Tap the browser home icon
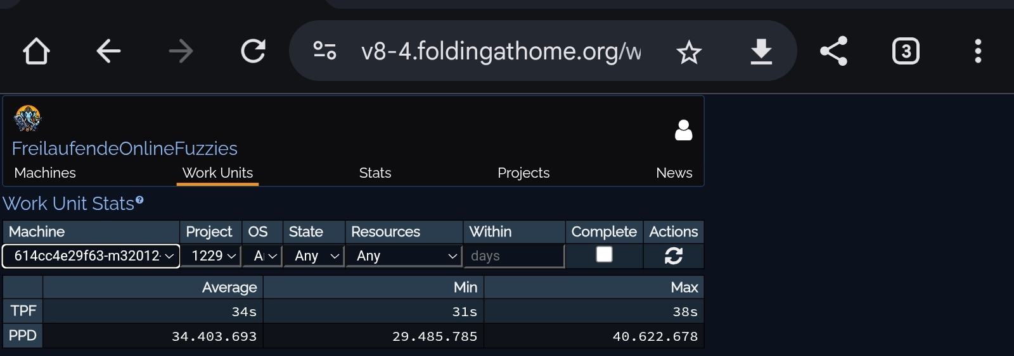Screen dimensions: 1014x356 pos(36,51)
